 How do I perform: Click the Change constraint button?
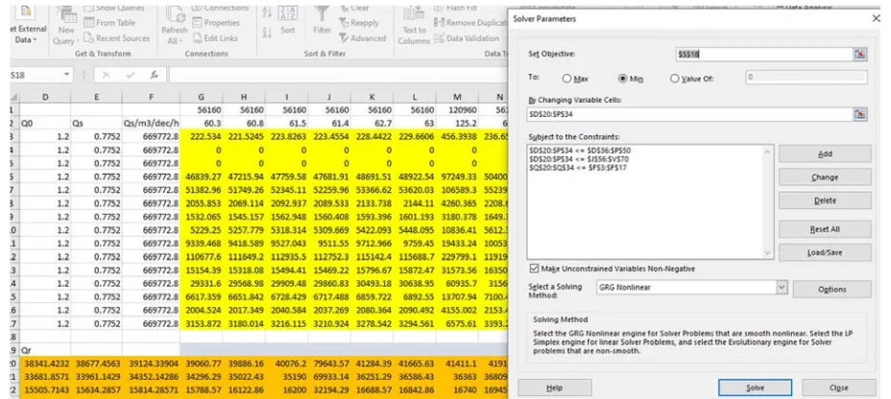(x=825, y=177)
